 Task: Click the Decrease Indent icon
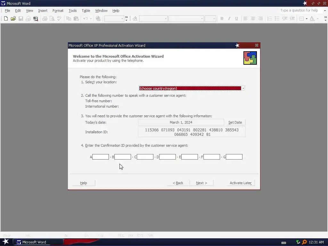(285, 19)
